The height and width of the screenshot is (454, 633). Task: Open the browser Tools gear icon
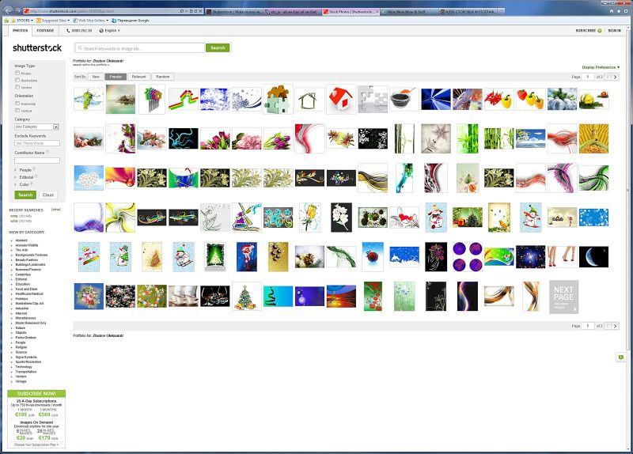pyautogui.click(x=627, y=11)
